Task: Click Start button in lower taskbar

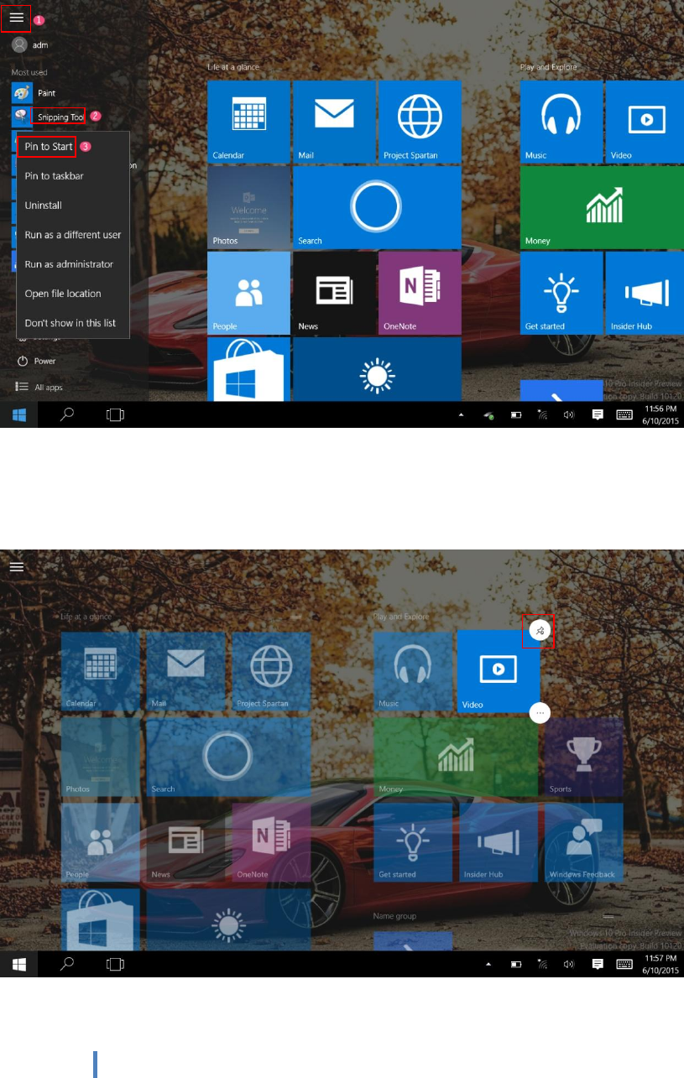Action: [18, 965]
